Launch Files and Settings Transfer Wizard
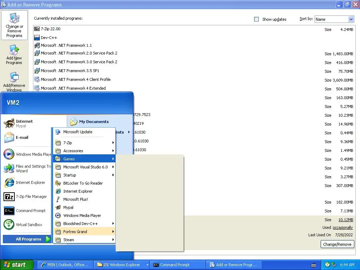Screen dimensions: 360x270 27,168
